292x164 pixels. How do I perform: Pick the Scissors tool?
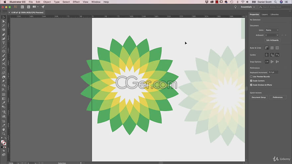click(x=4, y=64)
